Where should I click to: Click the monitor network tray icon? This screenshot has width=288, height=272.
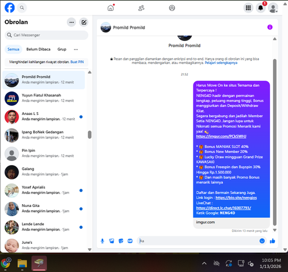click(x=241, y=263)
